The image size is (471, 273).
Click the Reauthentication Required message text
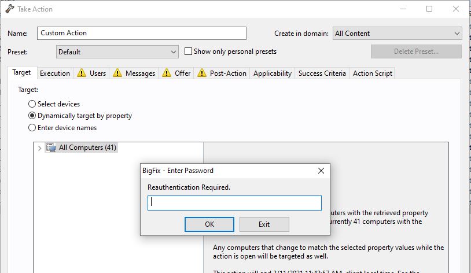[x=189, y=187]
